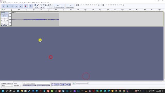Toggle the Loop playback button
The width and height of the screenshot is (165, 93).
tap(31, 6)
